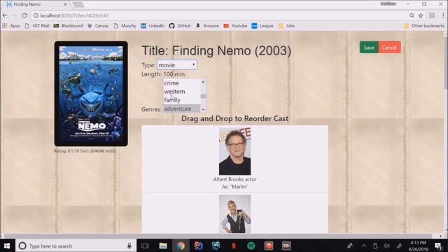Open the red recorder taskbar icon
The height and width of the screenshot is (252, 448).
point(269,246)
